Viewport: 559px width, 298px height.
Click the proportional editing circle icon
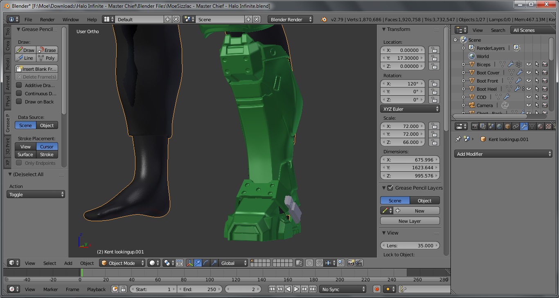[309, 263]
